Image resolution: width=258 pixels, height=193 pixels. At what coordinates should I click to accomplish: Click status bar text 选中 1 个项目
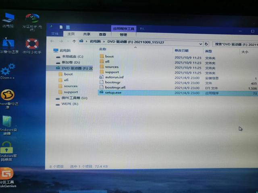81,166
